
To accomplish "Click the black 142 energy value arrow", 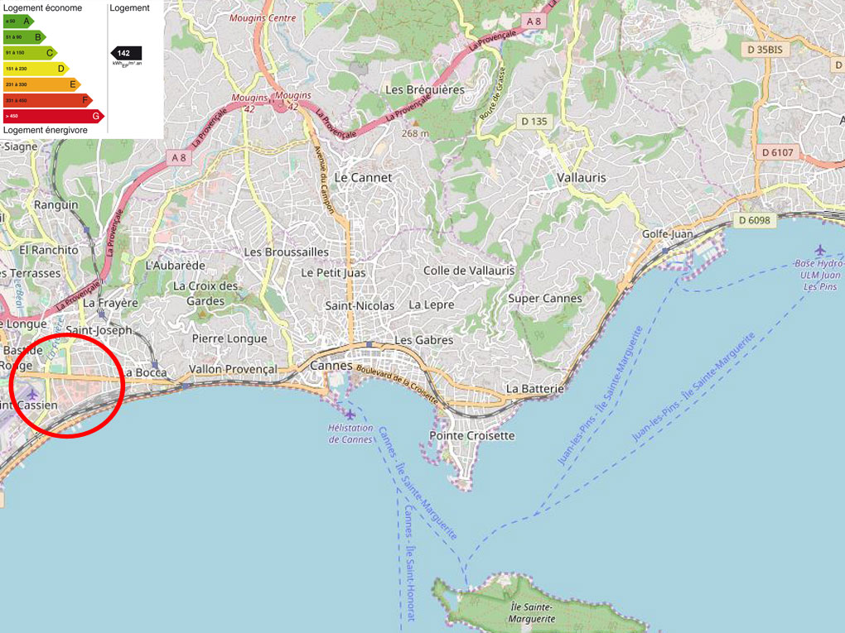I will tap(126, 53).
